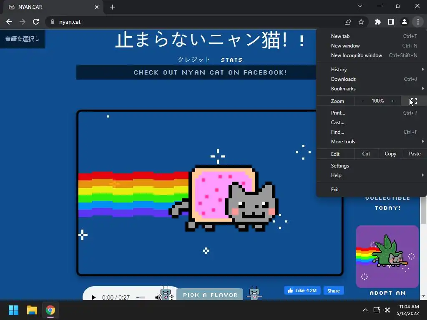Click the ADOPT AN text link

point(387,293)
